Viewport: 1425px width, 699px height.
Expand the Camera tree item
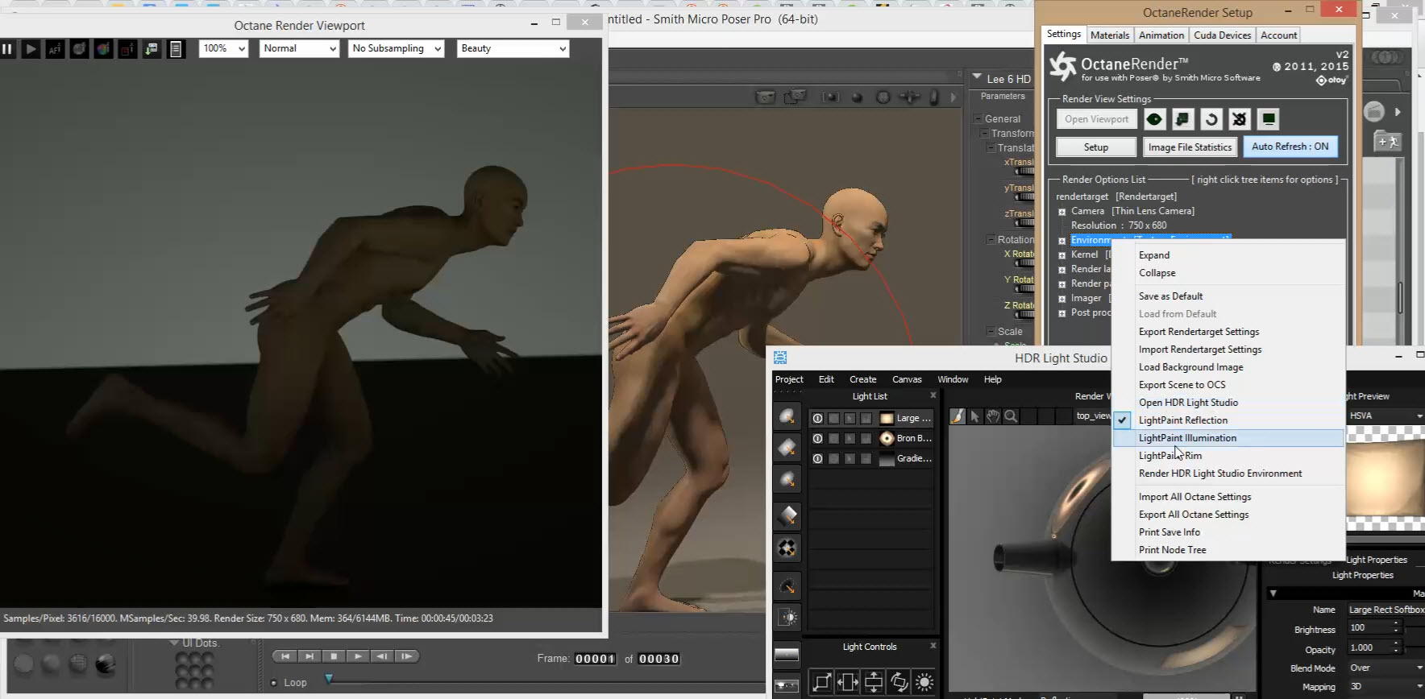pyautogui.click(x=1061, y=212)
